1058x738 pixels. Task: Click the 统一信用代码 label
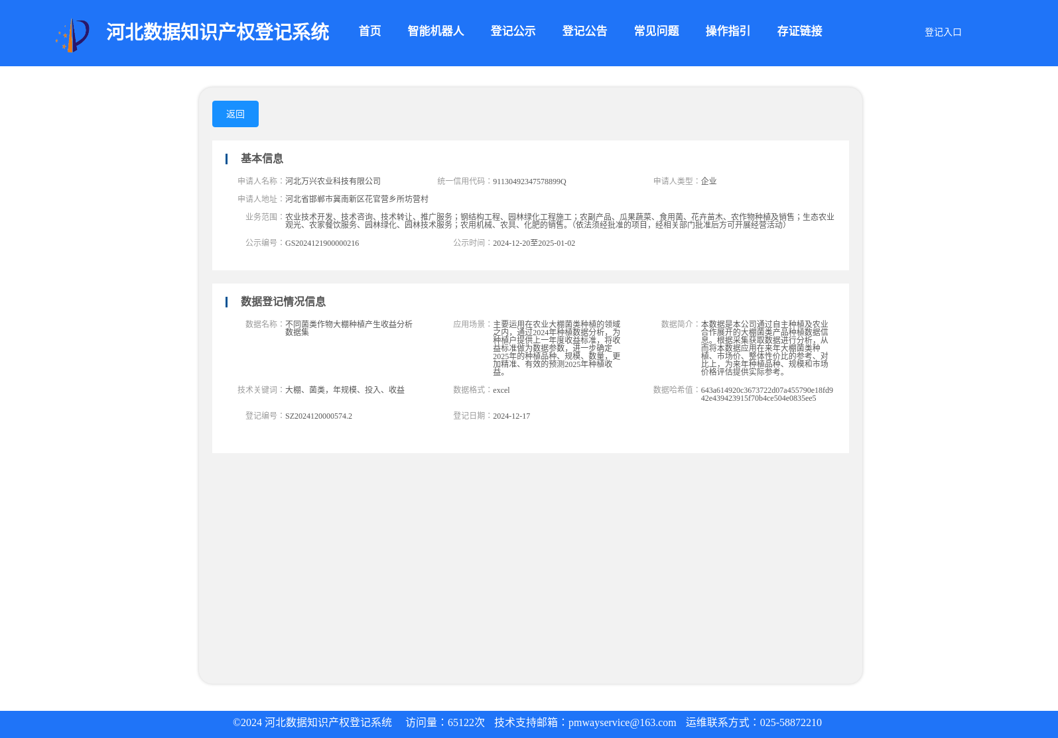click(464, 181)
